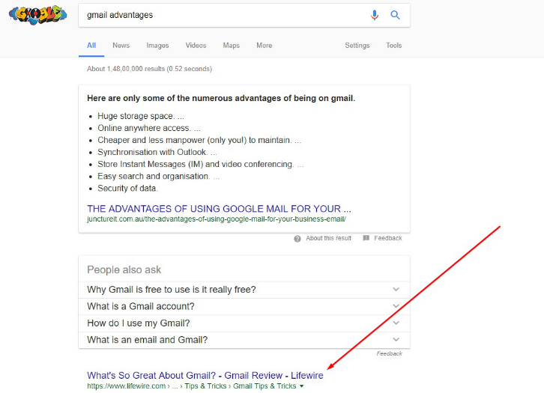Screen dimensions: 544x393
Task: Click the Feedback flag icon below snippet
Action: pyautogui.click(x=366, y=238)
